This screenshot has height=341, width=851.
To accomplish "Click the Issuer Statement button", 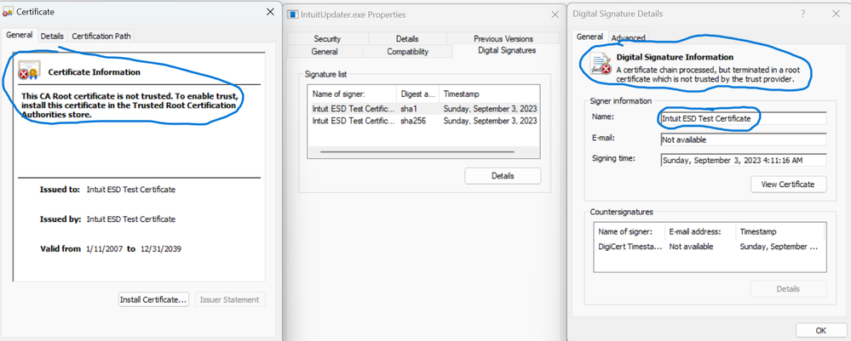I will point(230,299).
